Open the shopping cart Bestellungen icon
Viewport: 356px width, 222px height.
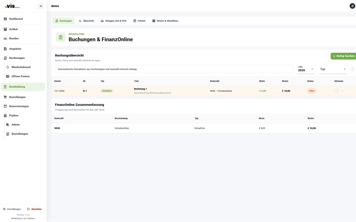point(5,97)
